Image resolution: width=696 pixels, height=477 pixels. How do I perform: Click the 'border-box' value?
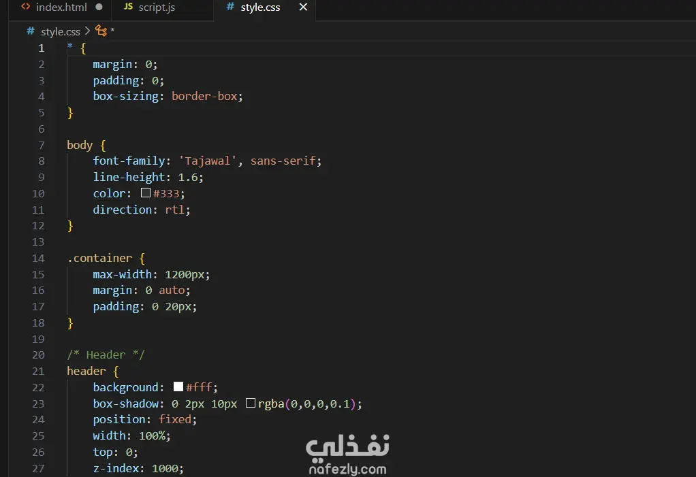pyautogui.click(x=204, y=96)
